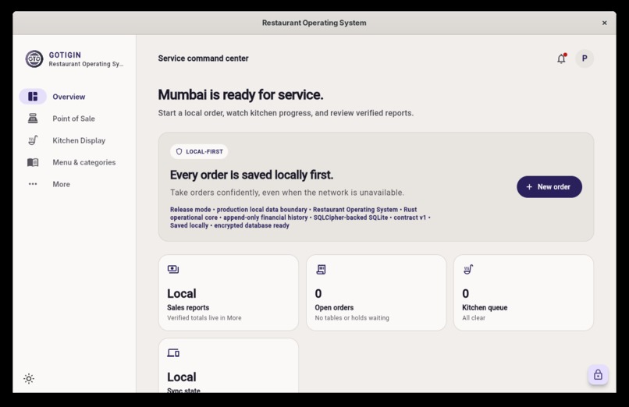Close the Restaurant Operating System window
Screen dimensions: 629x407
point(605,23)
